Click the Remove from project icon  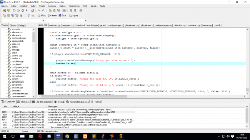pos(75,10)
